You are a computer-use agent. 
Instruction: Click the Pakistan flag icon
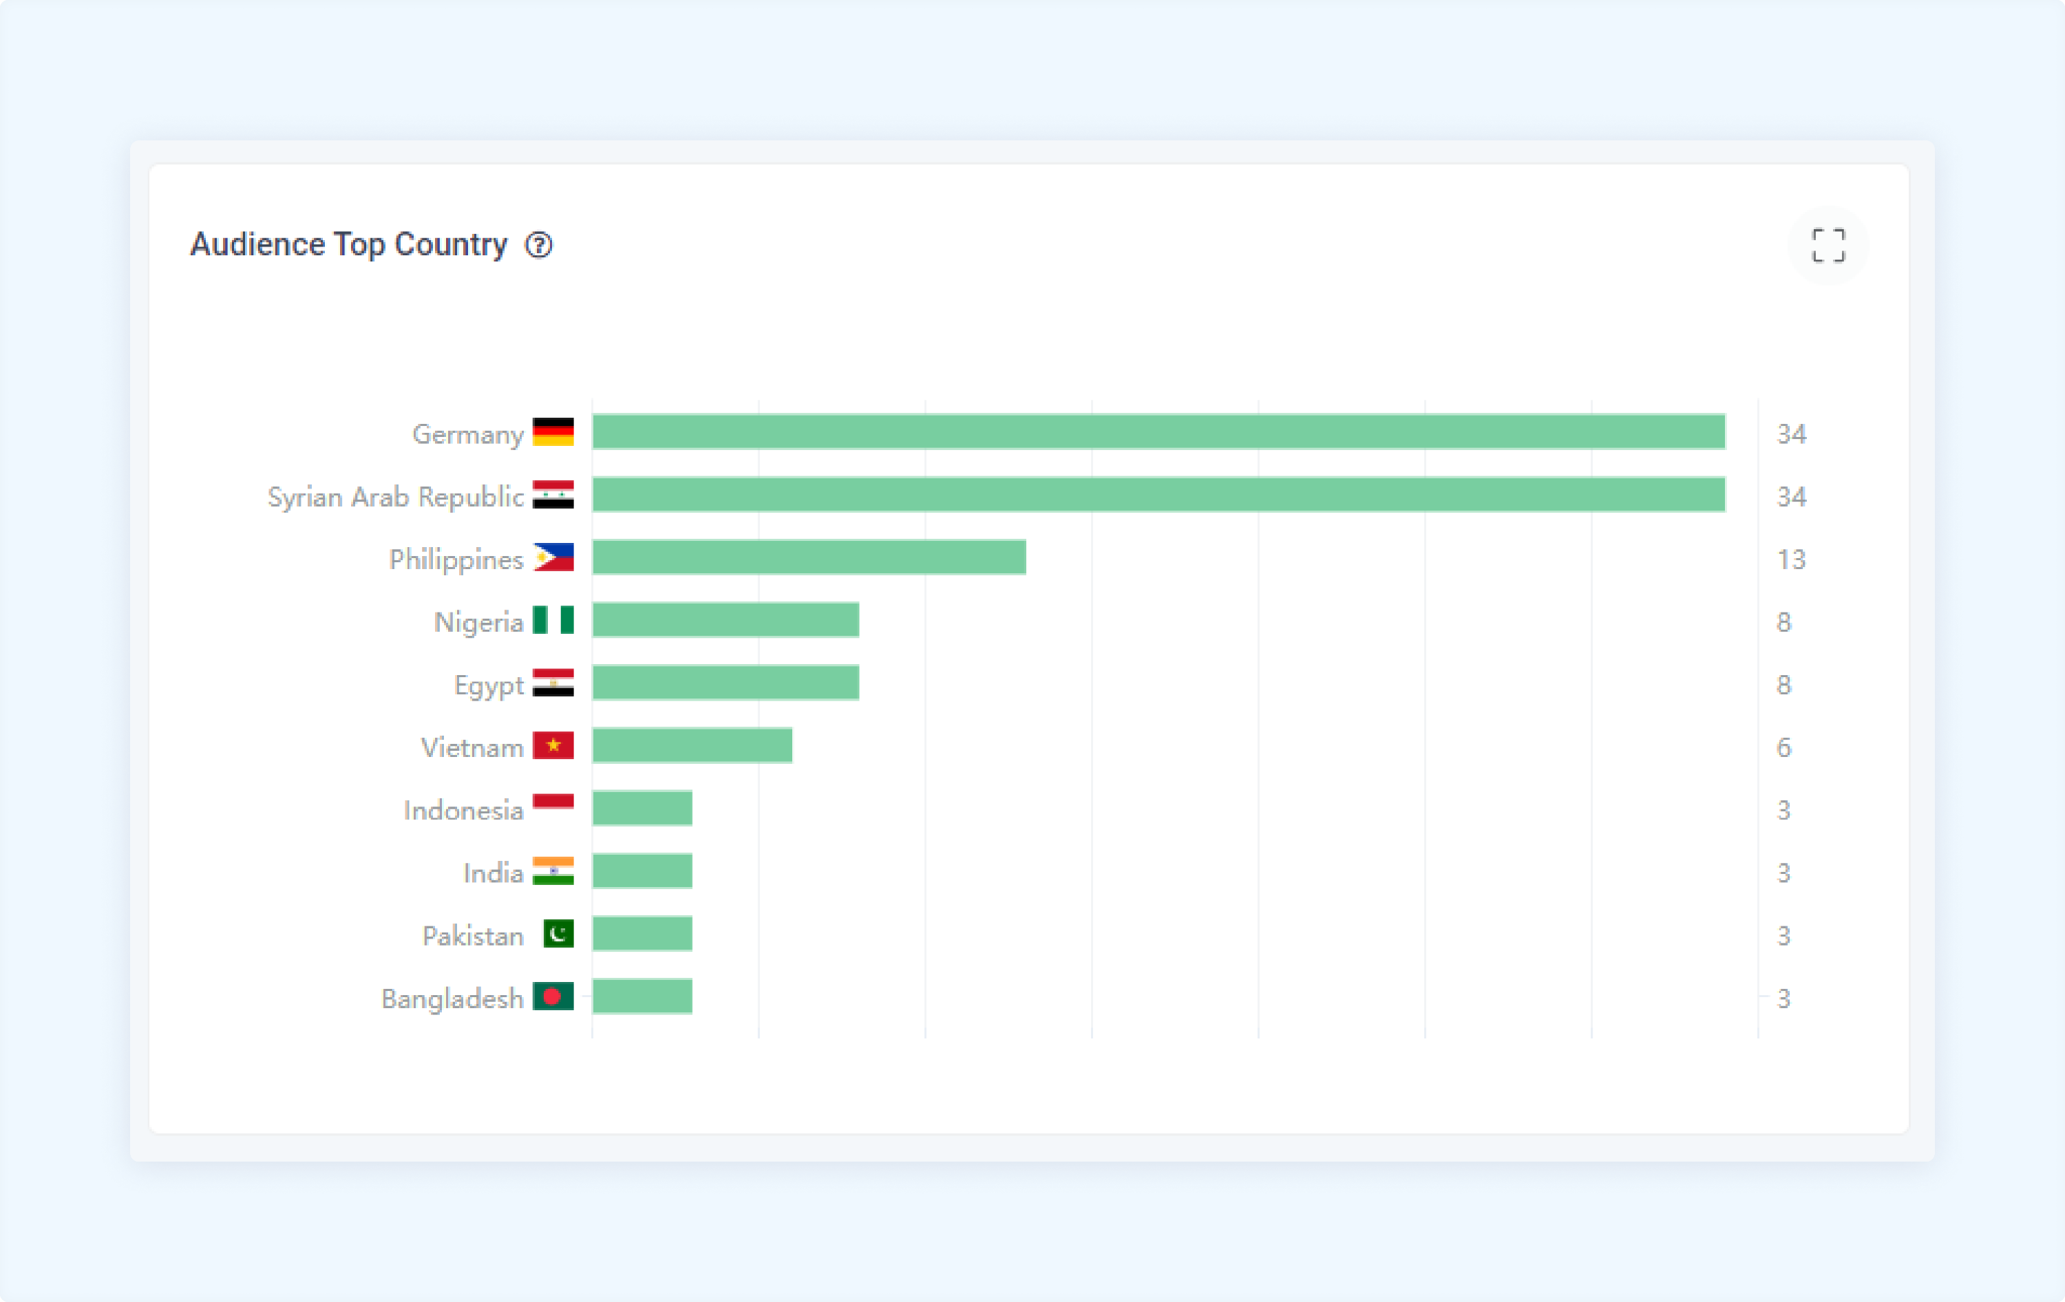pos(558,933)
